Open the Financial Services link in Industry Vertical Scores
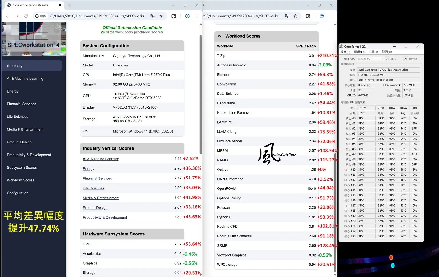 (x=97, y=179)
